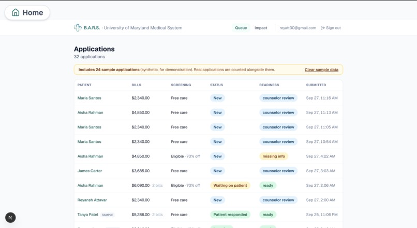Click the Waiting on patient status badge

[230, 185]
